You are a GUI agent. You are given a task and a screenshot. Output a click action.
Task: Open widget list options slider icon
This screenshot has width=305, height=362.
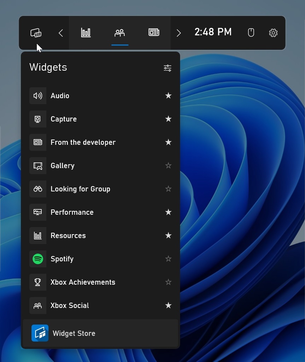click(167, 68)
